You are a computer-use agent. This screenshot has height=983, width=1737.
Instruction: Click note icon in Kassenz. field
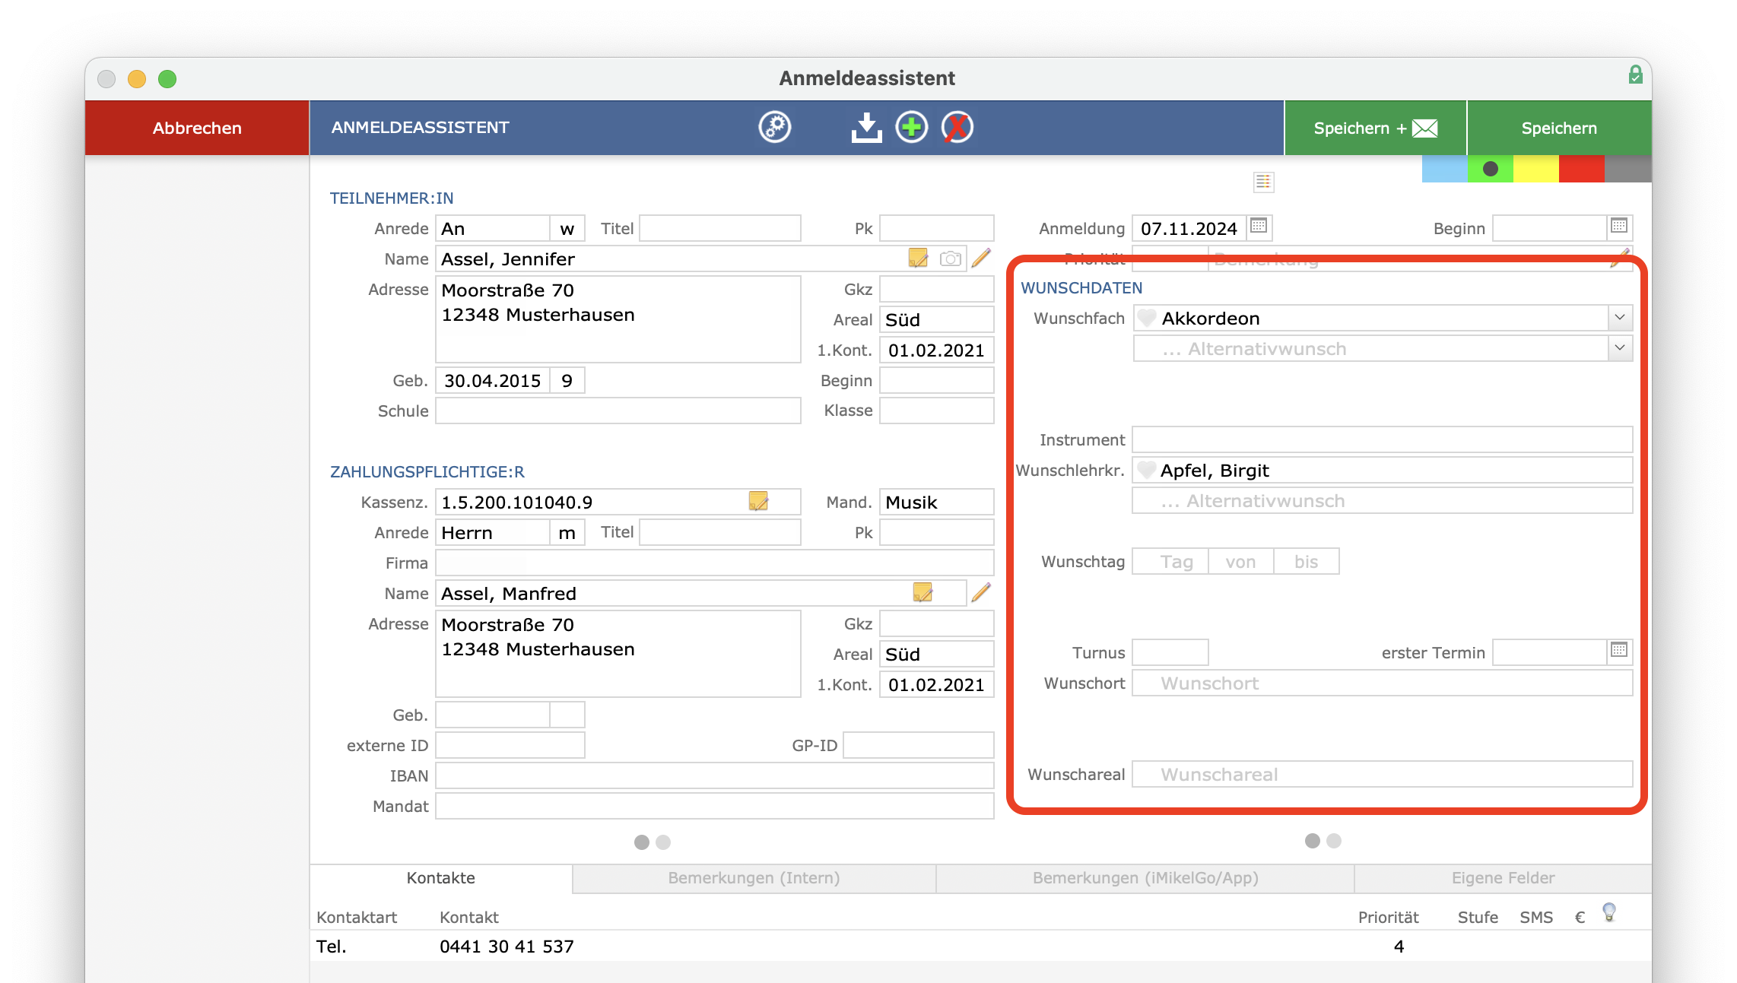759,500
